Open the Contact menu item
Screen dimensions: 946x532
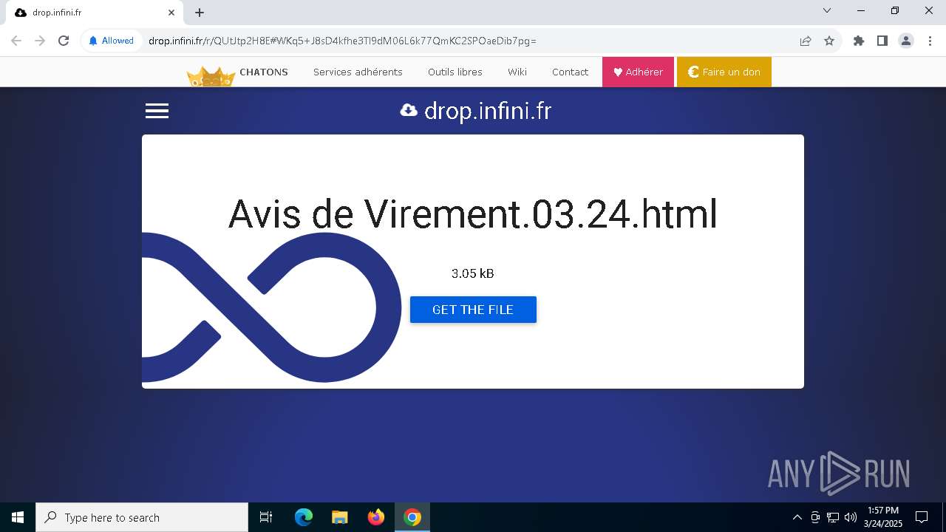pos(570,72)
